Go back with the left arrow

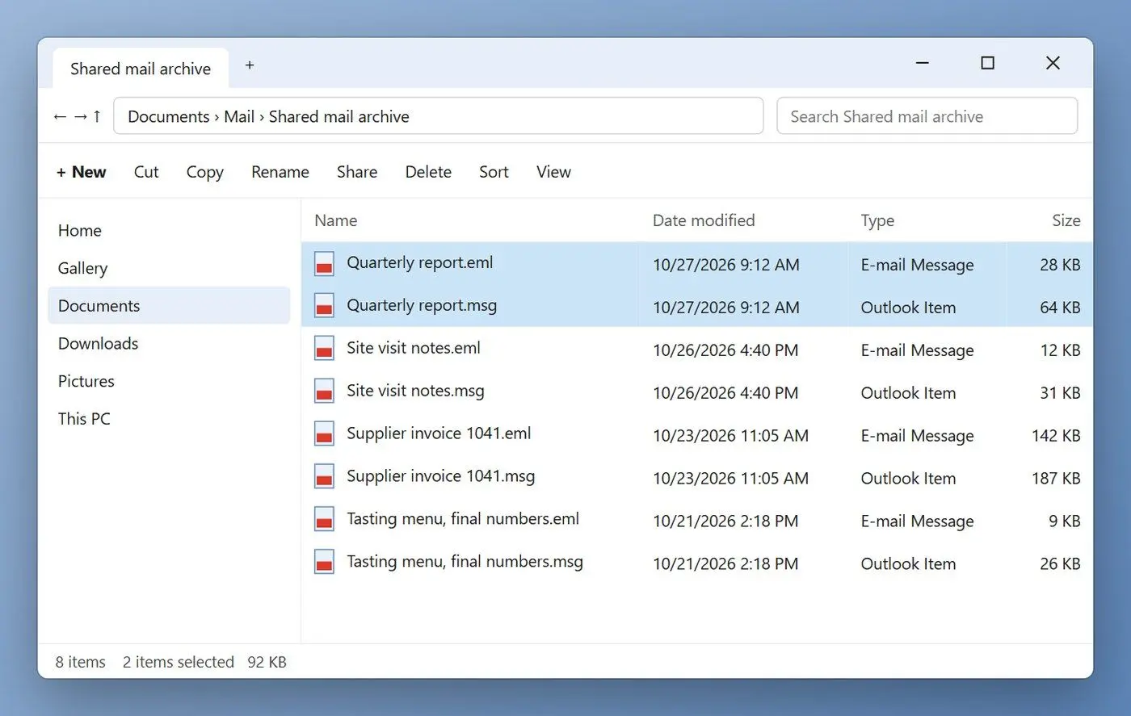60,116
